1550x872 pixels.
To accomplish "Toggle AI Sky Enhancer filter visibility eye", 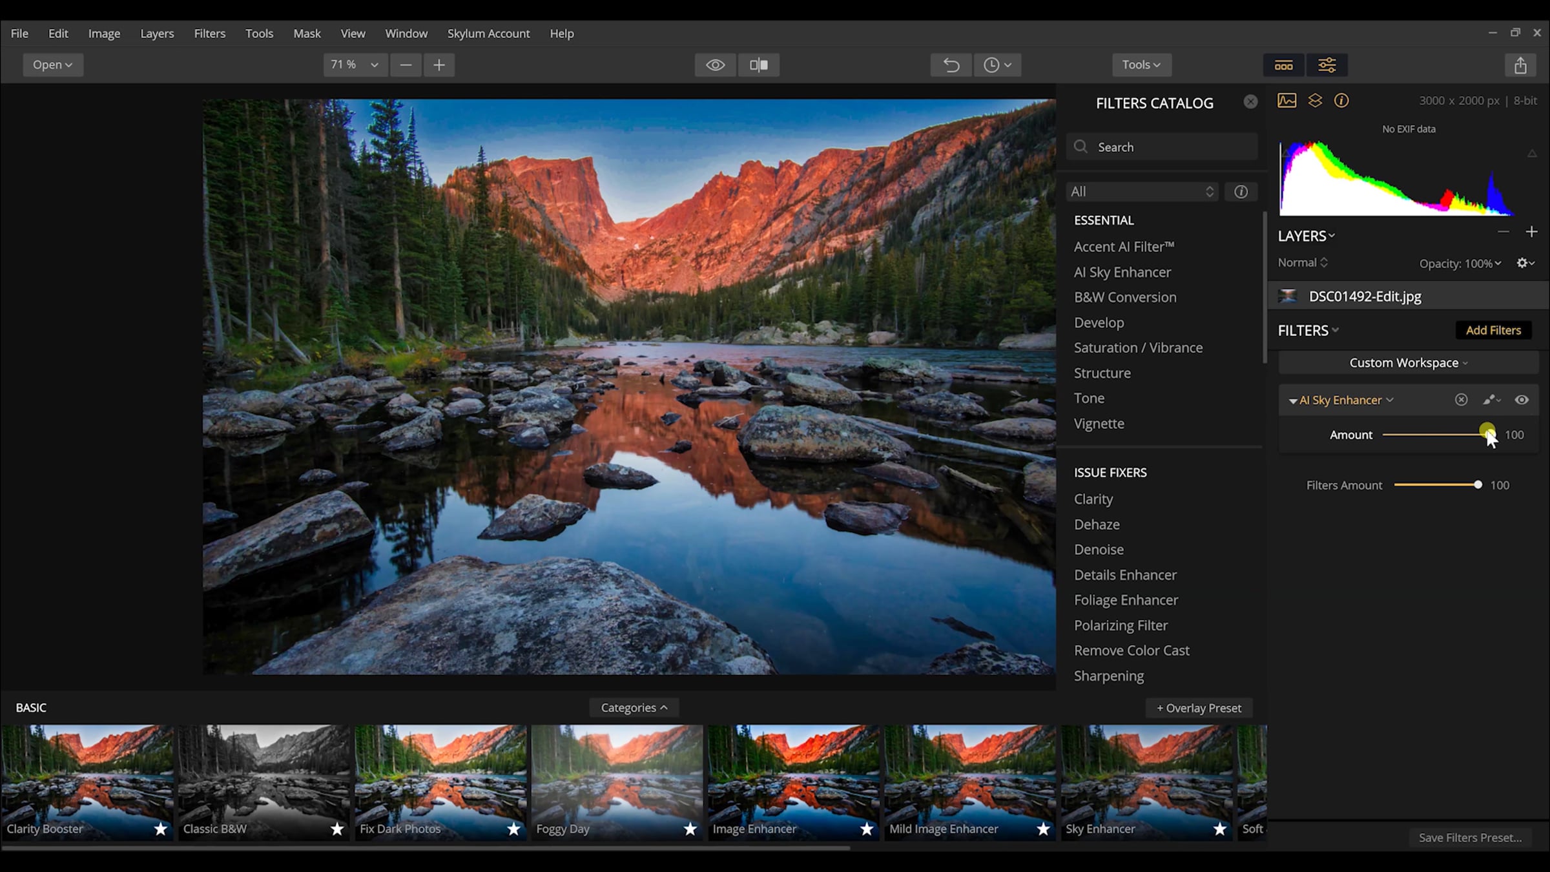I will (x=1522, y=400).
